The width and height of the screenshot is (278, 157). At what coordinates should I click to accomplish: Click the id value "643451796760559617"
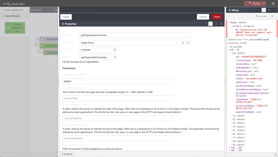pos(254,57)
